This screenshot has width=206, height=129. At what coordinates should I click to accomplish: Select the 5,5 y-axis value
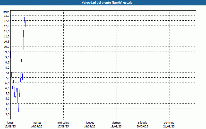(x=7, y=93)
